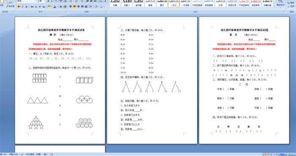Screen dimensions: 296x156
Task: Select the center alignment icon
Action: (74, 7)
